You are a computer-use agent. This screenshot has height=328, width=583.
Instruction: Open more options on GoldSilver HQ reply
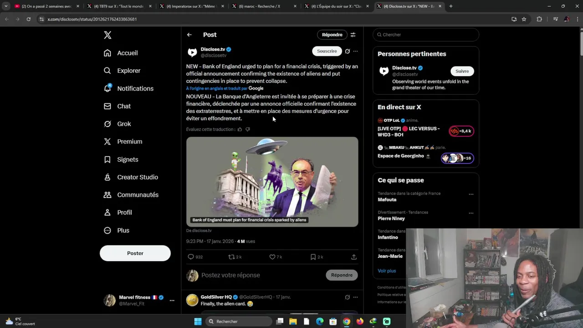(355, 297)
